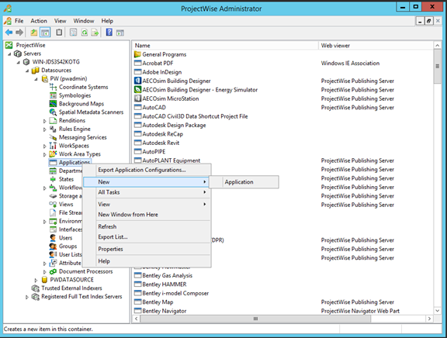
Task: Click the Background Maps tree icon
Action: click(53, 104)
